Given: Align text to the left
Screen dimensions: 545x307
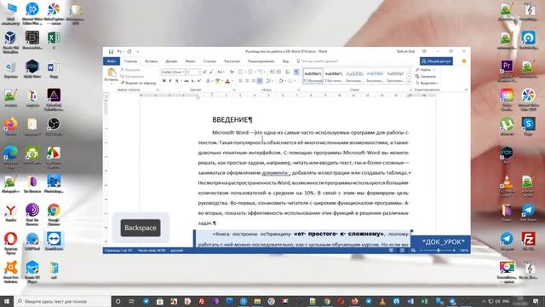Looking at the screenshot, I should 240,81.
